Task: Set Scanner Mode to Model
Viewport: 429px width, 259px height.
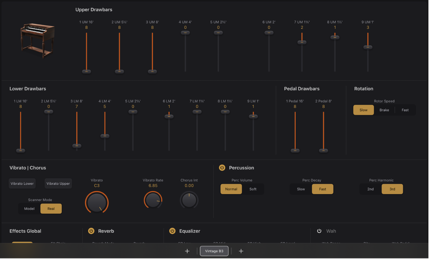Action: [29, 209]
